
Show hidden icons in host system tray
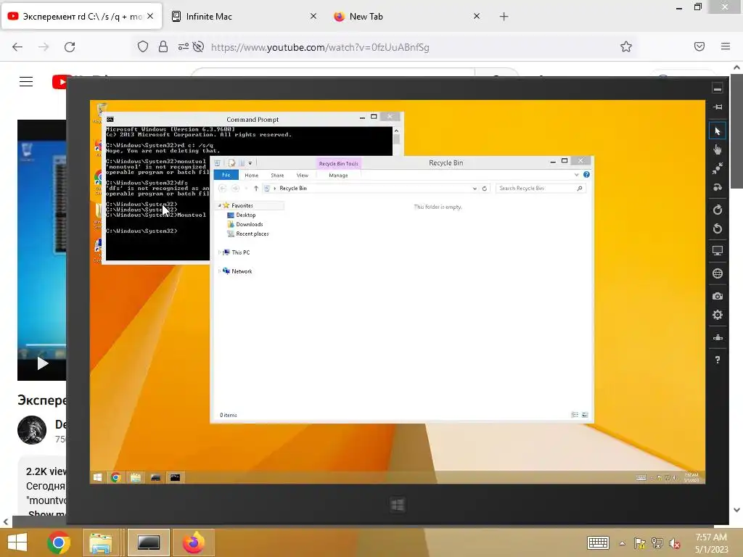click(x=622, y=543)
